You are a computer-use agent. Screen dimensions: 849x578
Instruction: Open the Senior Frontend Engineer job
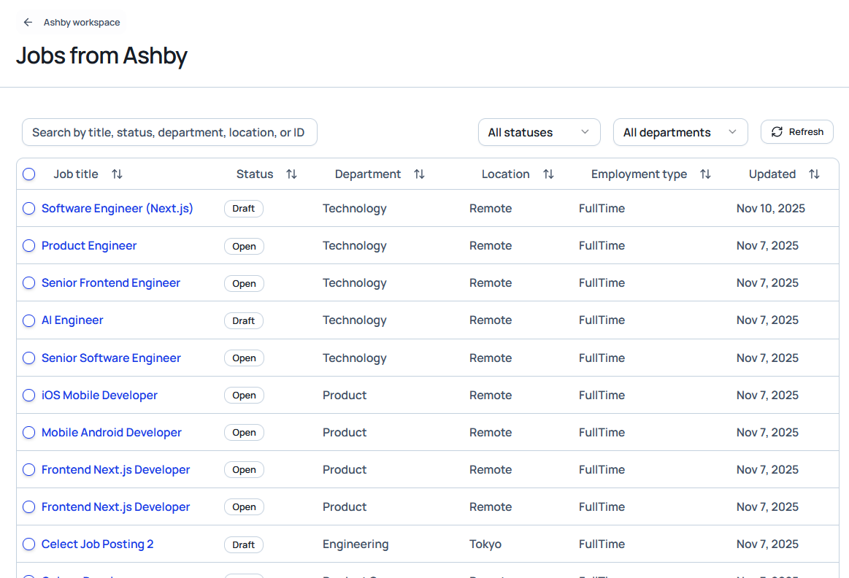tap(110, 283)
